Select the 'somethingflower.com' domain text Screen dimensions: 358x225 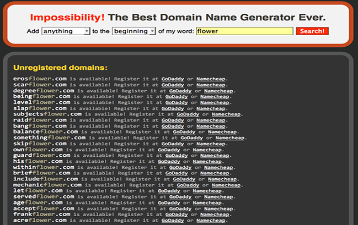pyautogui.click(x=49, y=138)
